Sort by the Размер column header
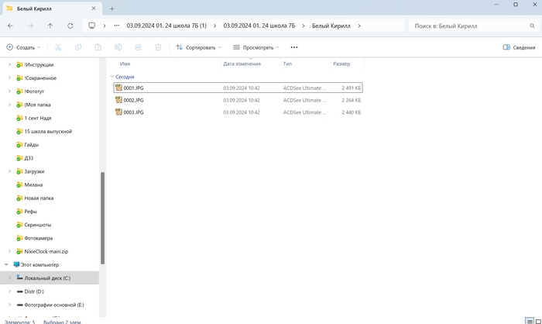542x324 pixels. pyautogui.click(x=341, y=64)
